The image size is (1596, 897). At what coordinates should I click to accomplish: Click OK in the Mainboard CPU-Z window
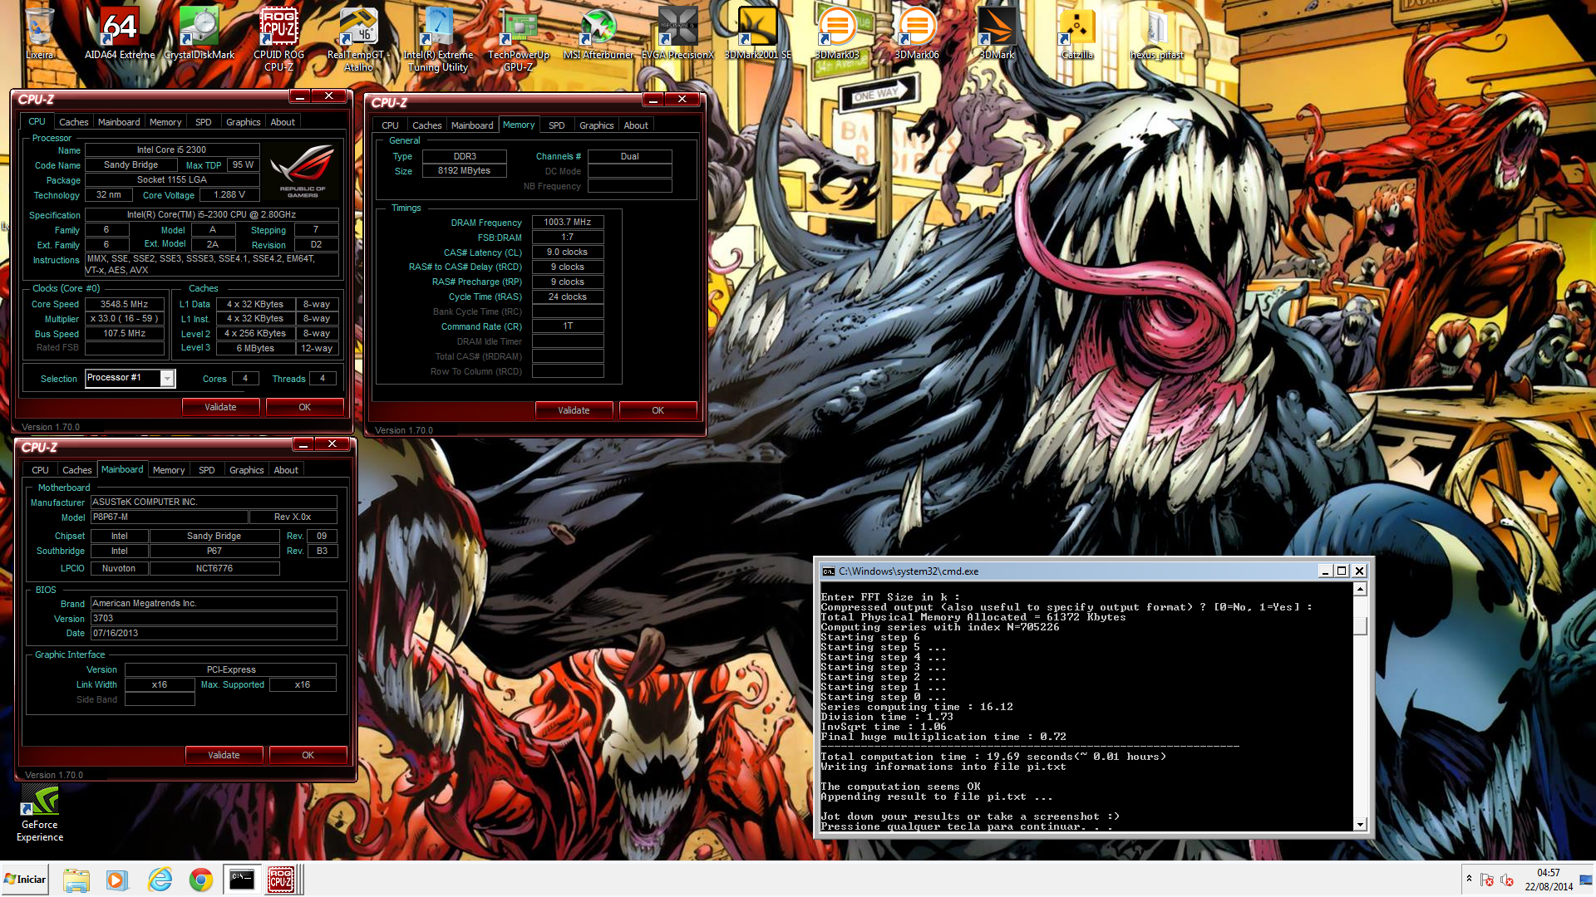[308, 755]
